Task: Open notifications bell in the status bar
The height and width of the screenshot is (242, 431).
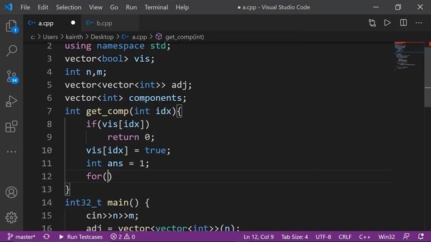Action: (x=421, y=237)
